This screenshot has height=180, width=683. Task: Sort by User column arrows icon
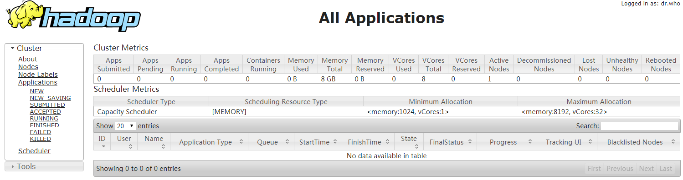click(130, 146)
